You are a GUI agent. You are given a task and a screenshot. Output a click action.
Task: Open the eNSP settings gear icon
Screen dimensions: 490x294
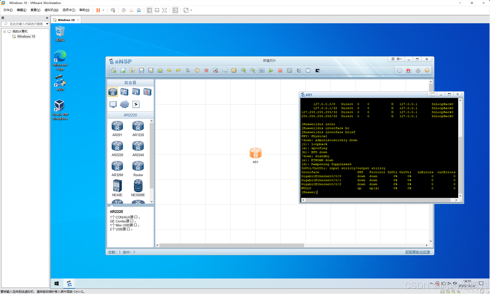(418, 71)
